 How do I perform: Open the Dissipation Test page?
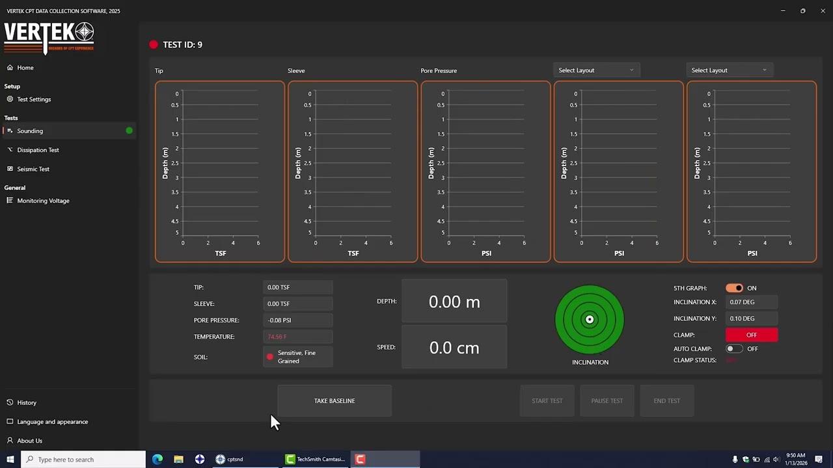coord(38,149)
